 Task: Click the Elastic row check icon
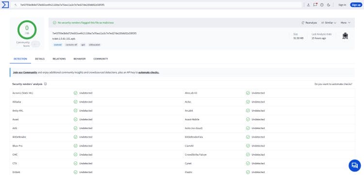tap(248, 172)
